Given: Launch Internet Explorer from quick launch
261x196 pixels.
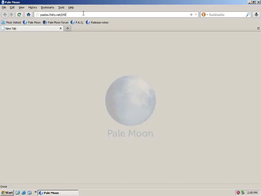Looking at the screenshot, I should (x=24, y=193).
